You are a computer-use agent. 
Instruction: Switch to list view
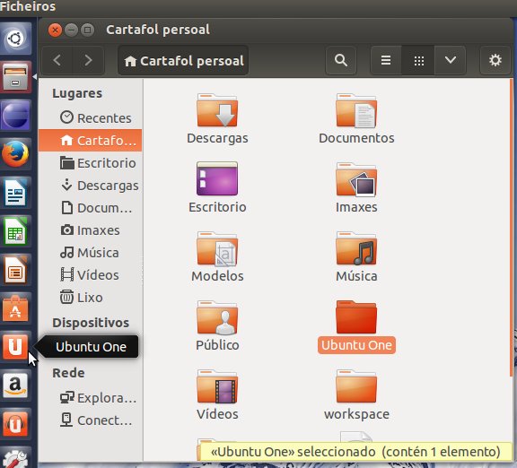pyautogui.click(x=386, y=60)
